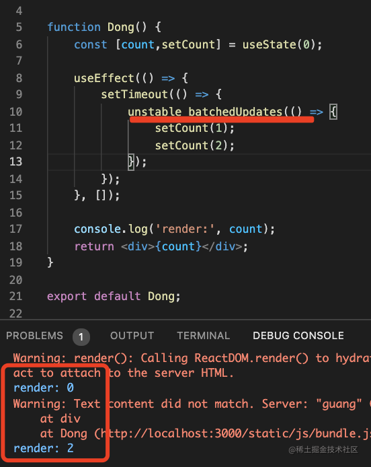This screenshot has height=467, width=371.
Task: Click the highlighted opening brace on line 10
Action: (333, 112)
